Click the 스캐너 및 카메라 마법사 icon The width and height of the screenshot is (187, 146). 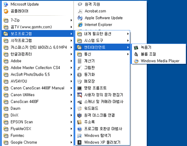(79, 102)
